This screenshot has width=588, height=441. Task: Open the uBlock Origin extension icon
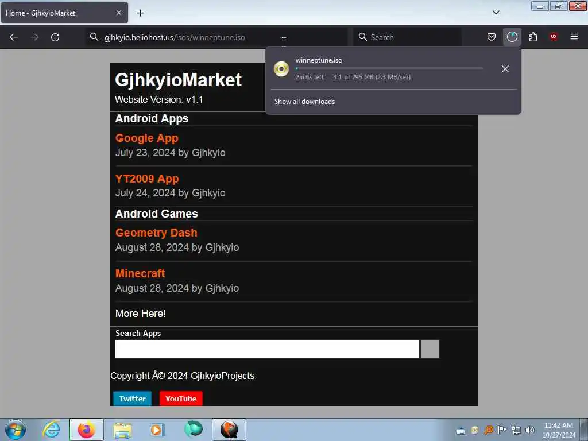pos(554,37)
